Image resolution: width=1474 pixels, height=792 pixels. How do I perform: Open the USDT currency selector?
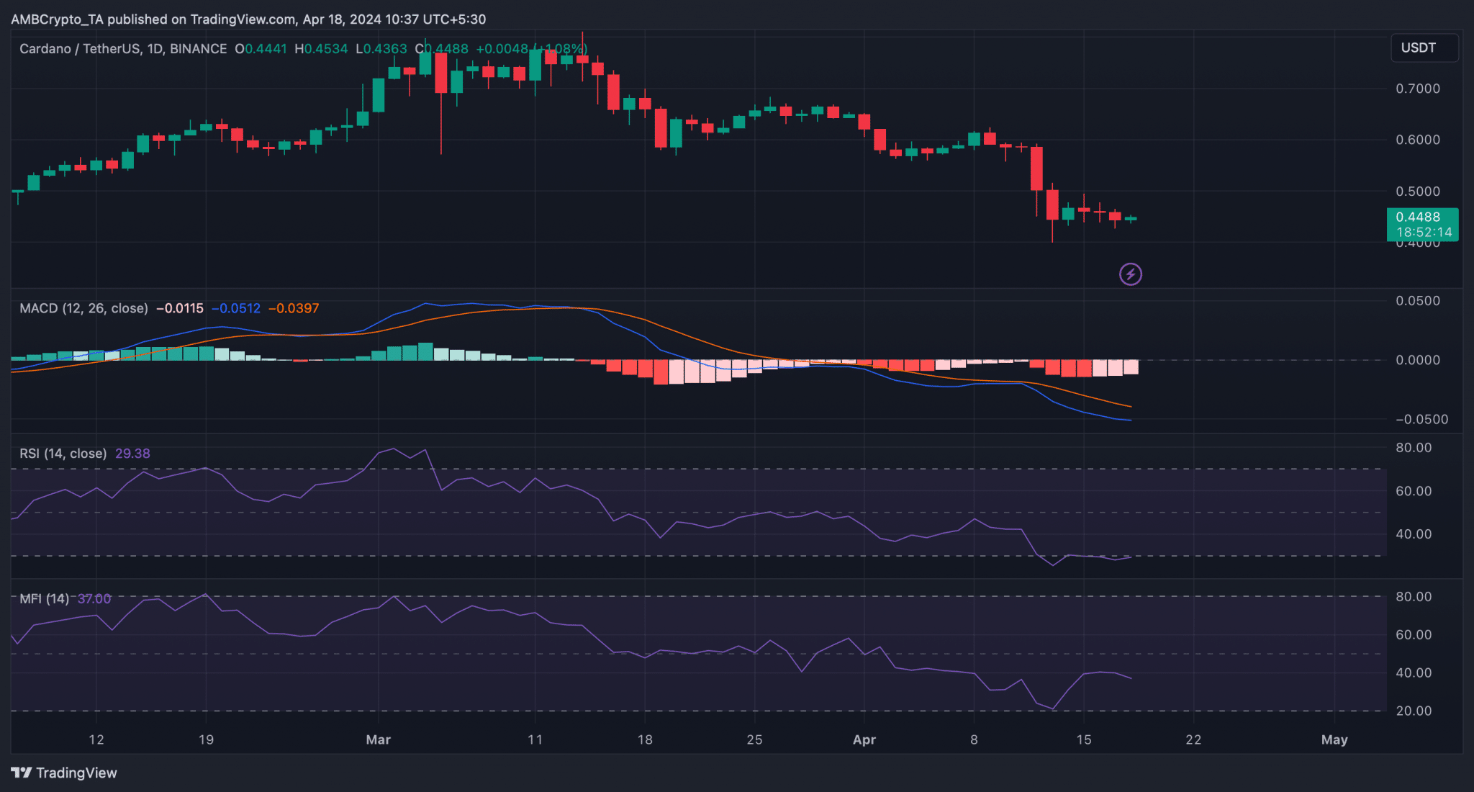pyautogui.click(x=1424, y=48)
